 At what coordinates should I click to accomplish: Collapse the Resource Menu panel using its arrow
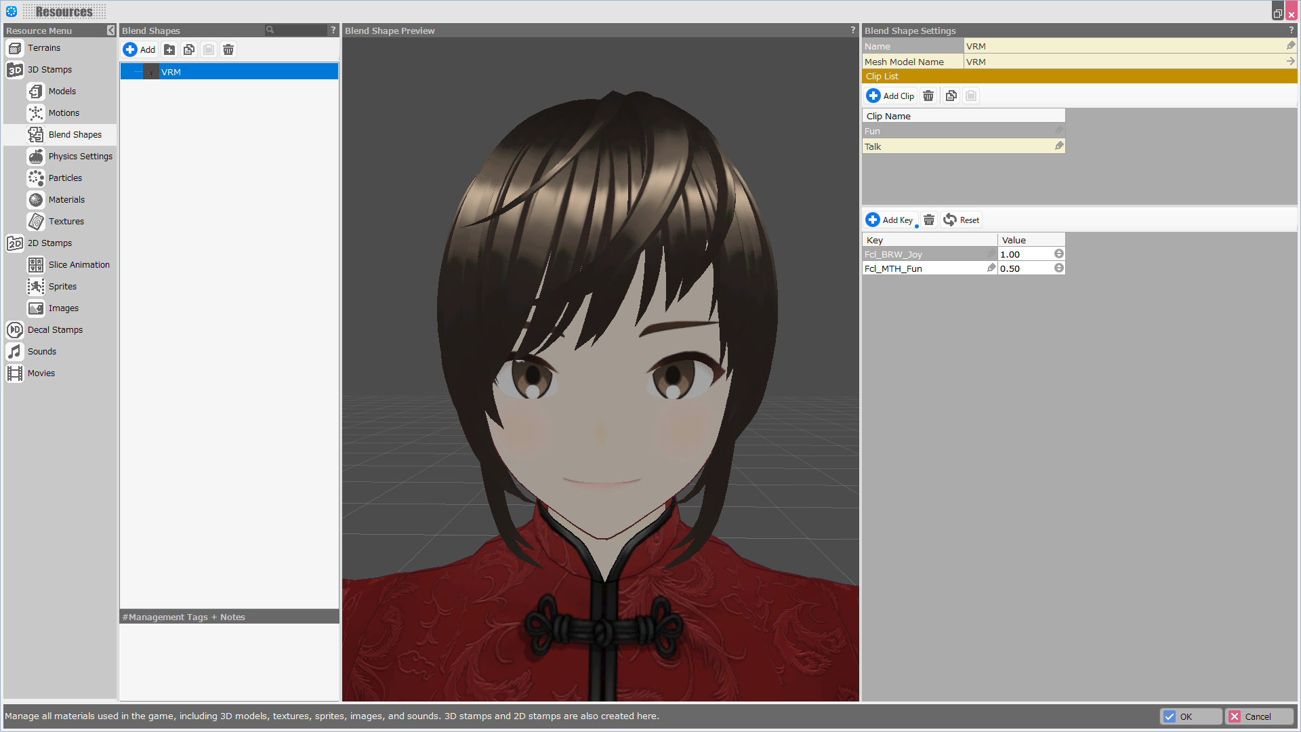coord(110,30)
